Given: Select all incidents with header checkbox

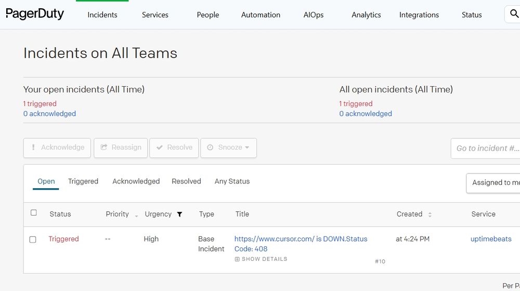Looking at the screenshot, I should point(33,213).
